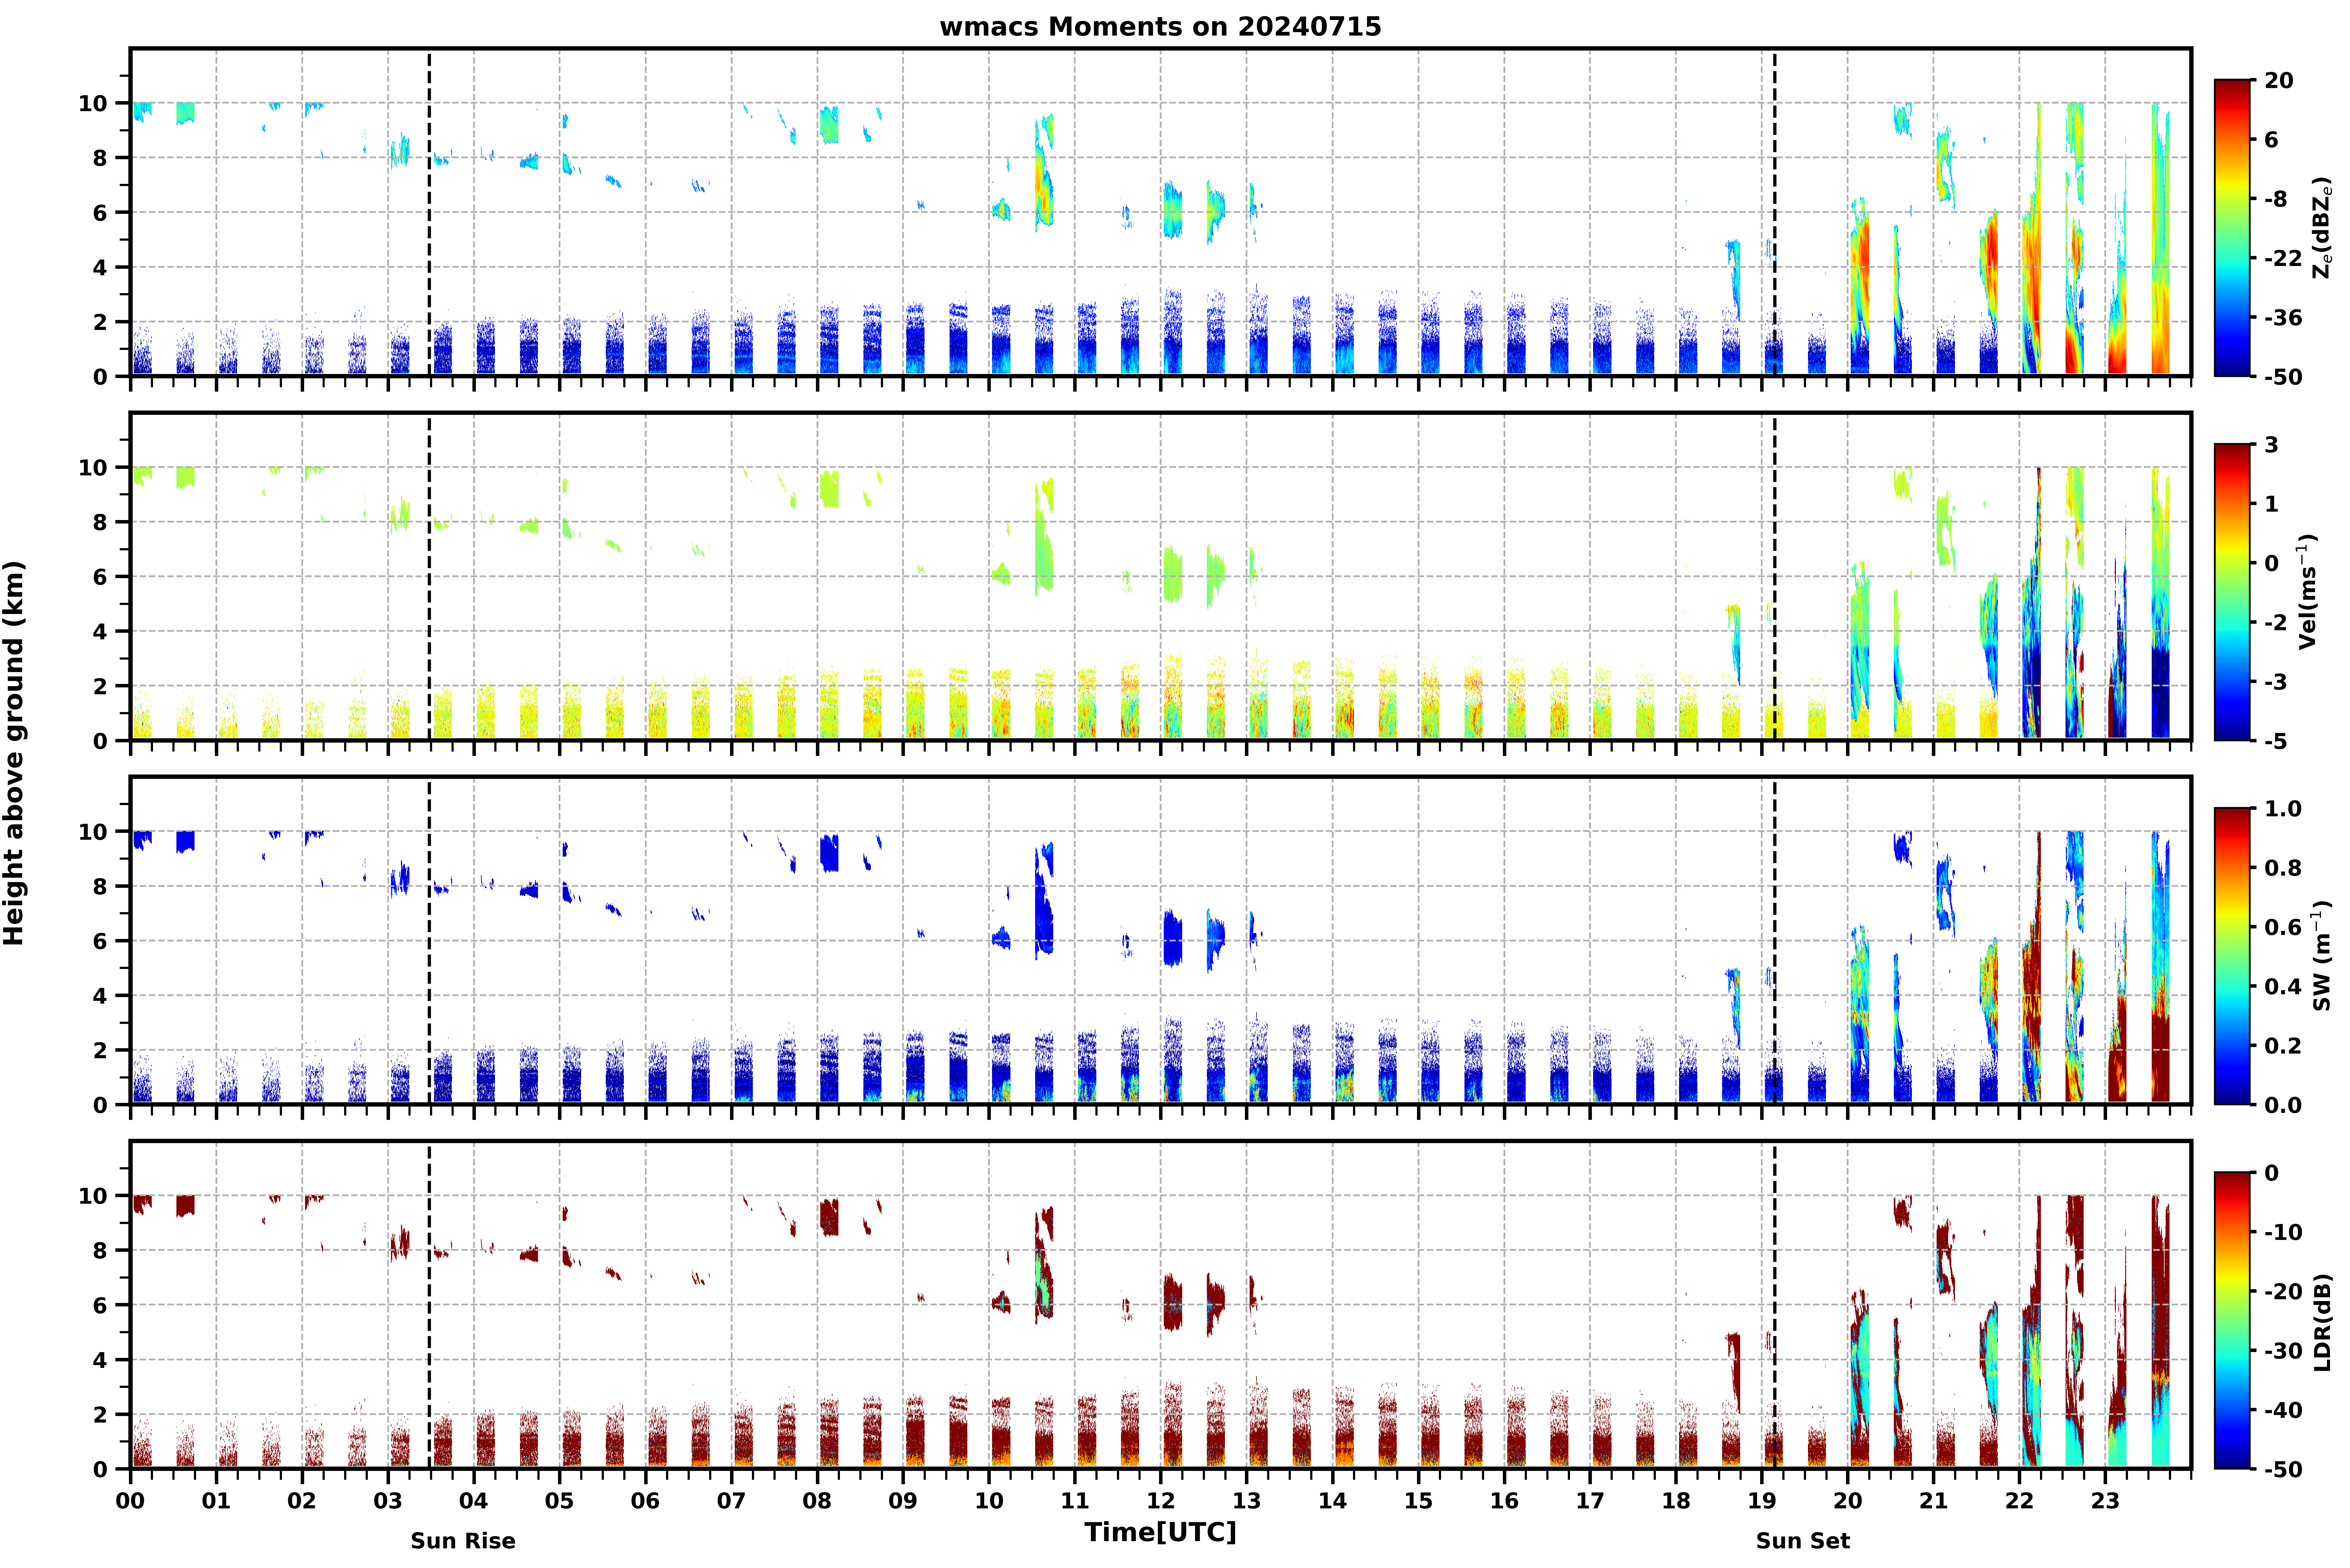Click the 00 hour tick label
This screenshot has width=2350, height=1568.
point(130,1500)
